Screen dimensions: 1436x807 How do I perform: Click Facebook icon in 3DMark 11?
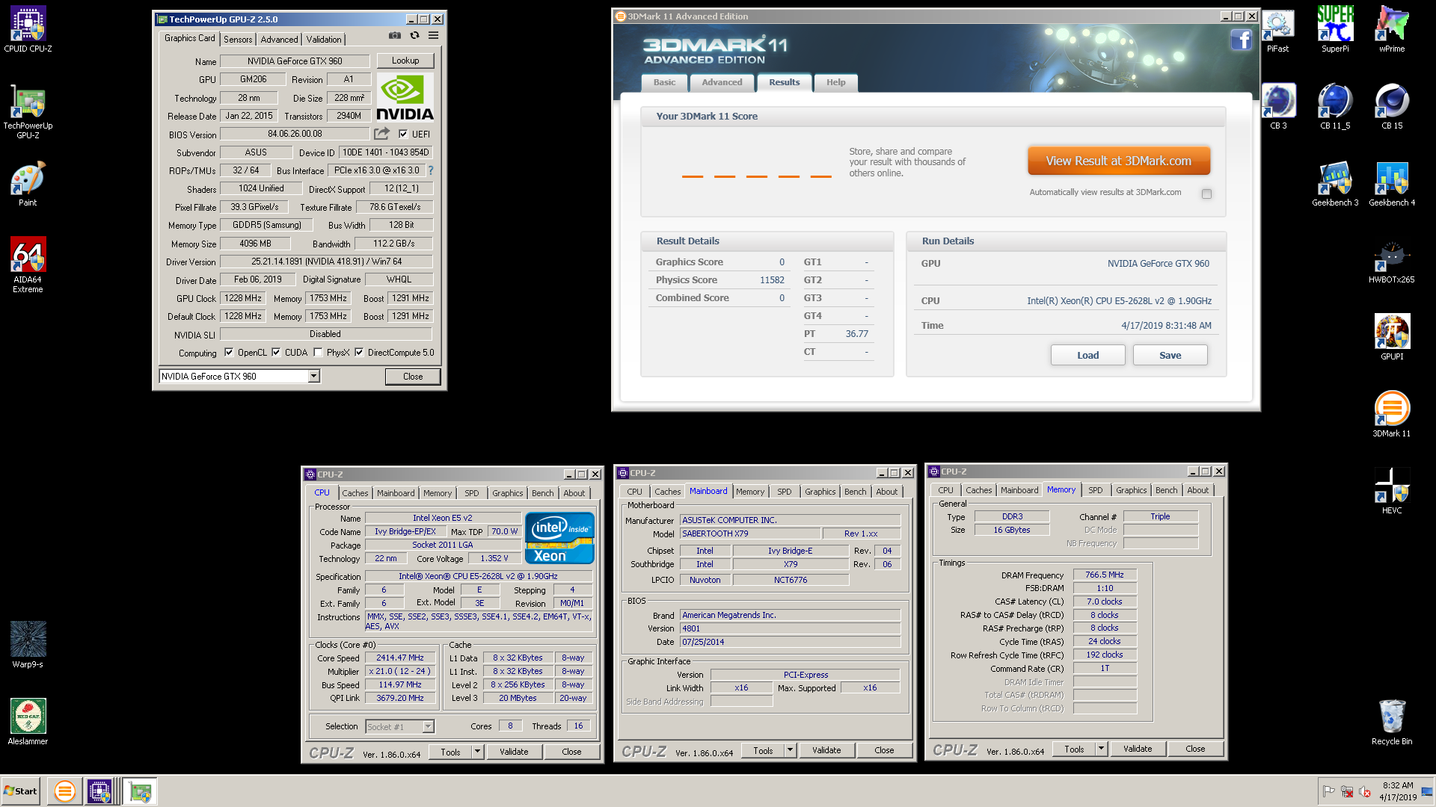[x=1242, y=40]
